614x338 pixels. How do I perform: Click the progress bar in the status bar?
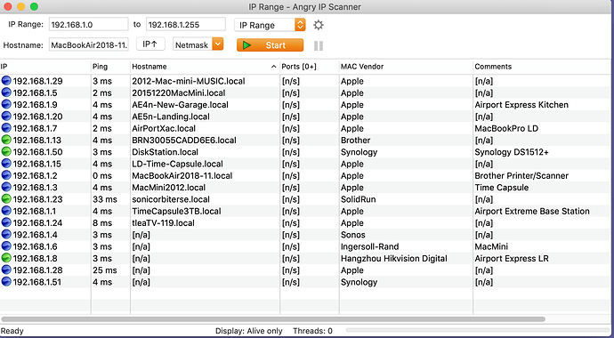coord(479,331)
